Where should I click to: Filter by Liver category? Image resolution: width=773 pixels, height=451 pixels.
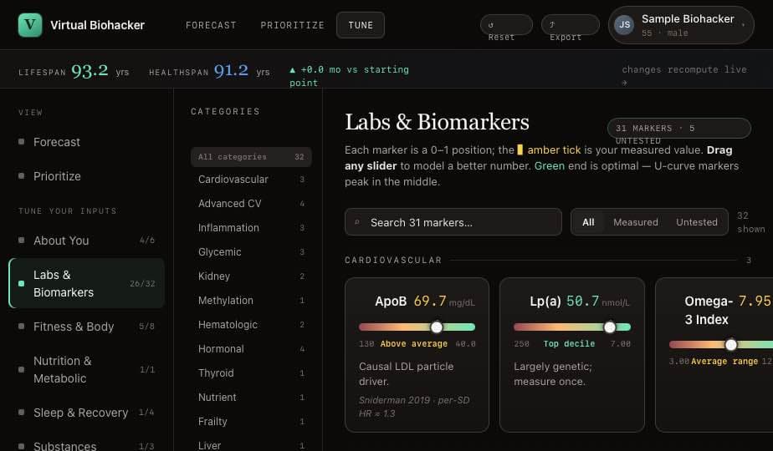(251, 445)
